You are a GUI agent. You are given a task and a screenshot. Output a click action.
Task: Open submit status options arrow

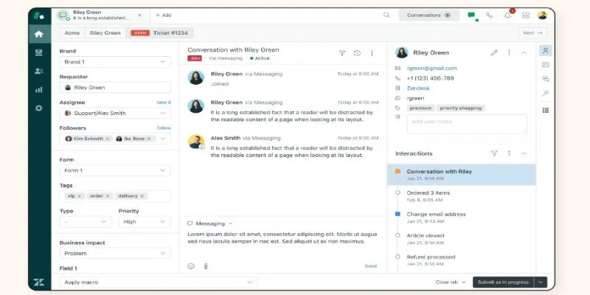[x=541, y=282]
